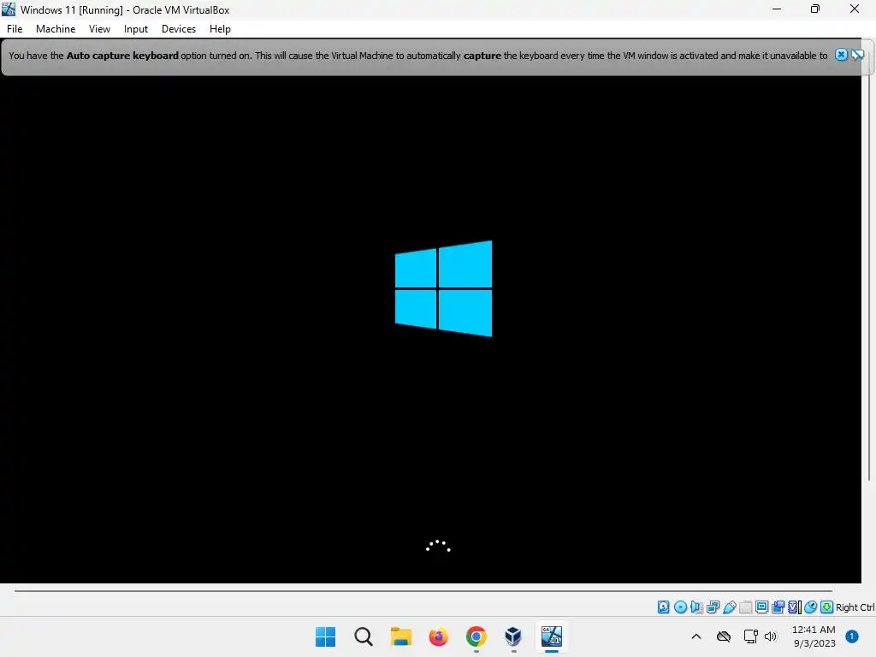Open the Devices menu
Image resolution: width=876 pixels, height=657 pixels.
click(x=179, y=29)
